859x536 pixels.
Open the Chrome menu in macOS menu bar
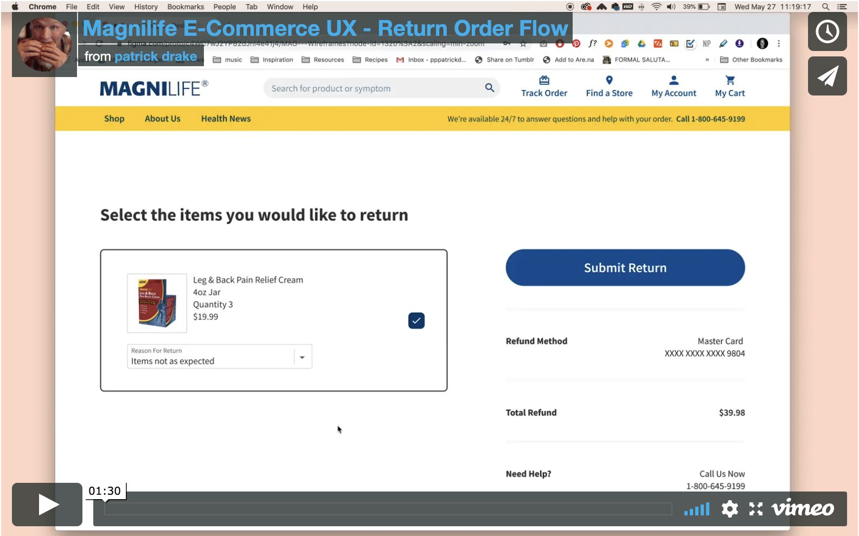pyautogui.click(x=42, y=7)
